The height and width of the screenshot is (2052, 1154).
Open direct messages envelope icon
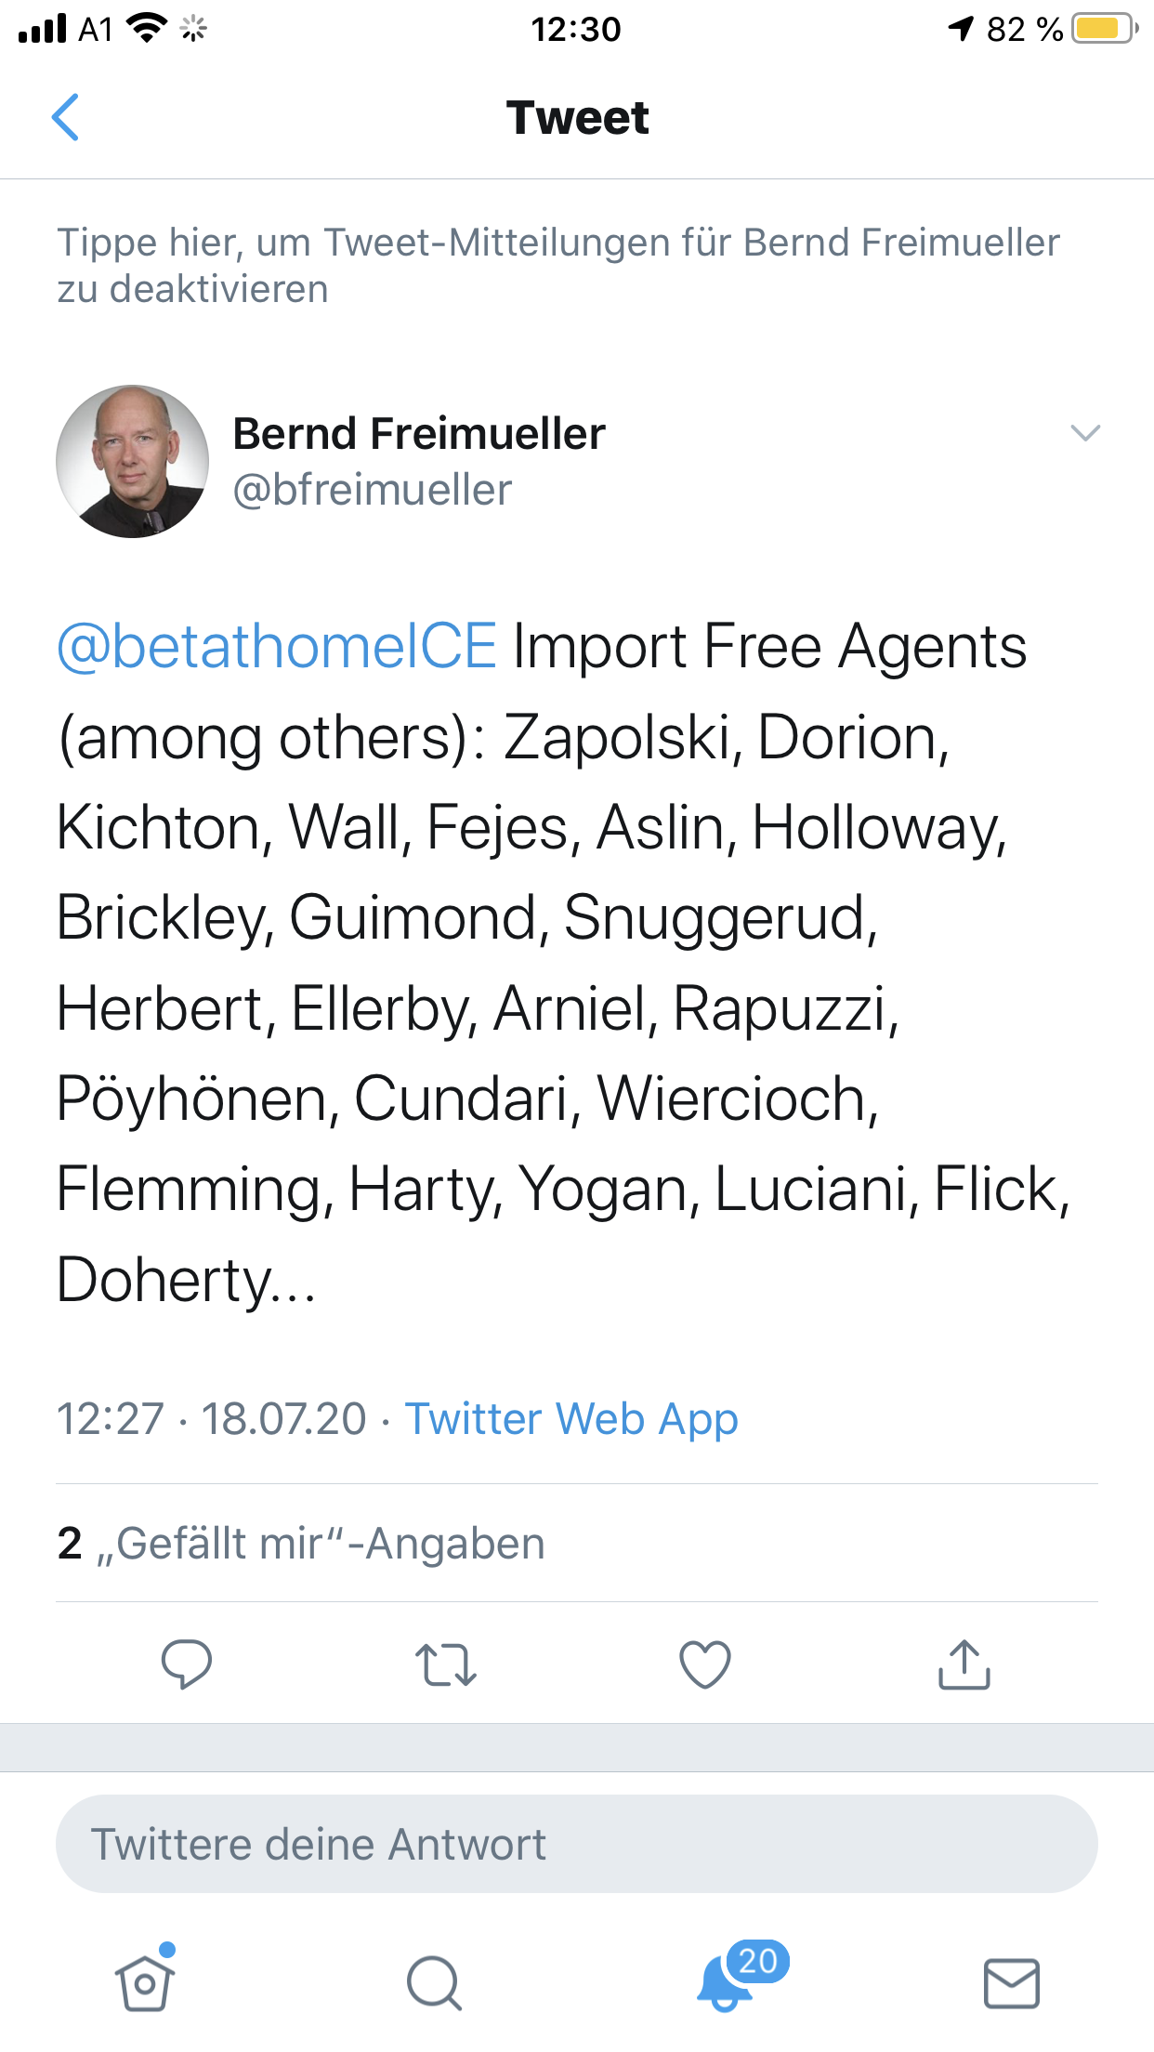coord(1011,1983)
